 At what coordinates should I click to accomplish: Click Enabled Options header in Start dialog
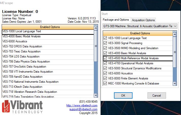click(x=138, y=33)
